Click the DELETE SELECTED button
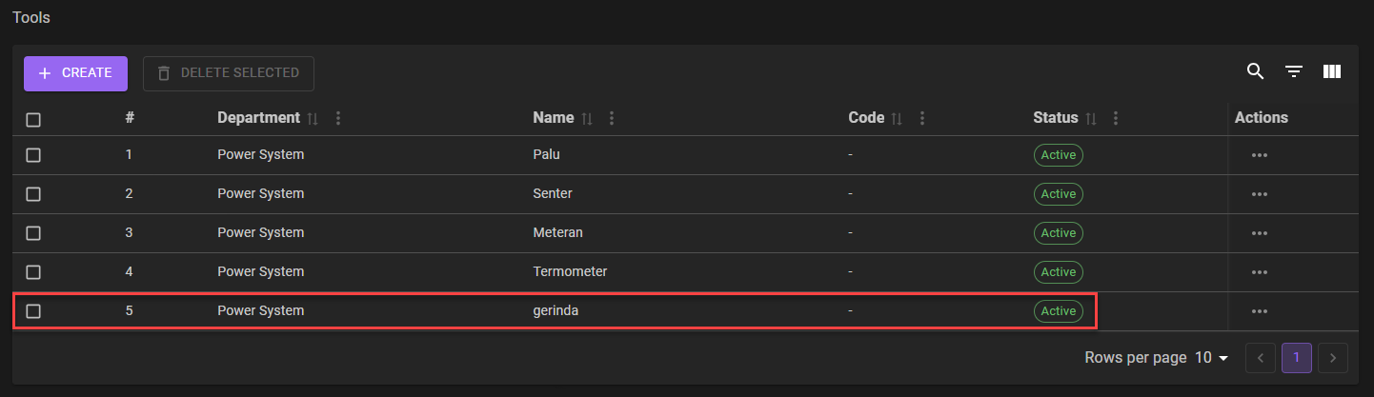This screenshot has height=397, width=1374. point(229,73)
